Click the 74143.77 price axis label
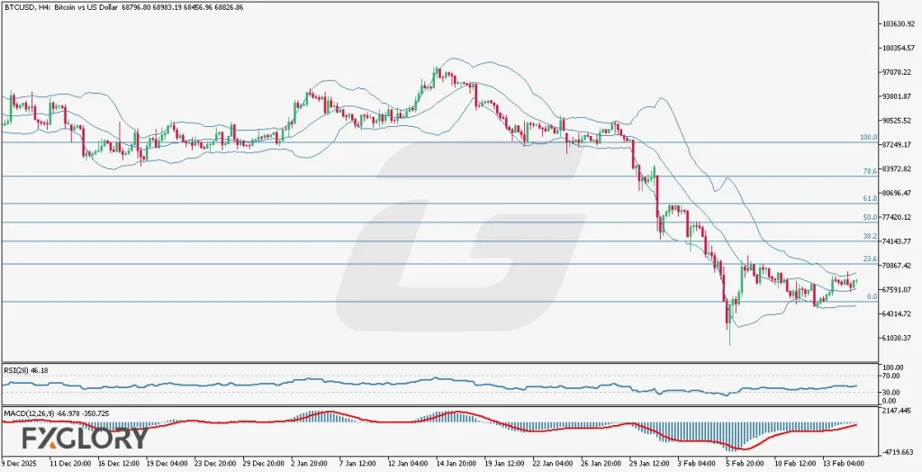Screen dimensions: 922x472 (x=898, y=241)
